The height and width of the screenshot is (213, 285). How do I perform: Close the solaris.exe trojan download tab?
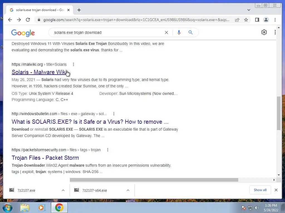tap(68, 10)
